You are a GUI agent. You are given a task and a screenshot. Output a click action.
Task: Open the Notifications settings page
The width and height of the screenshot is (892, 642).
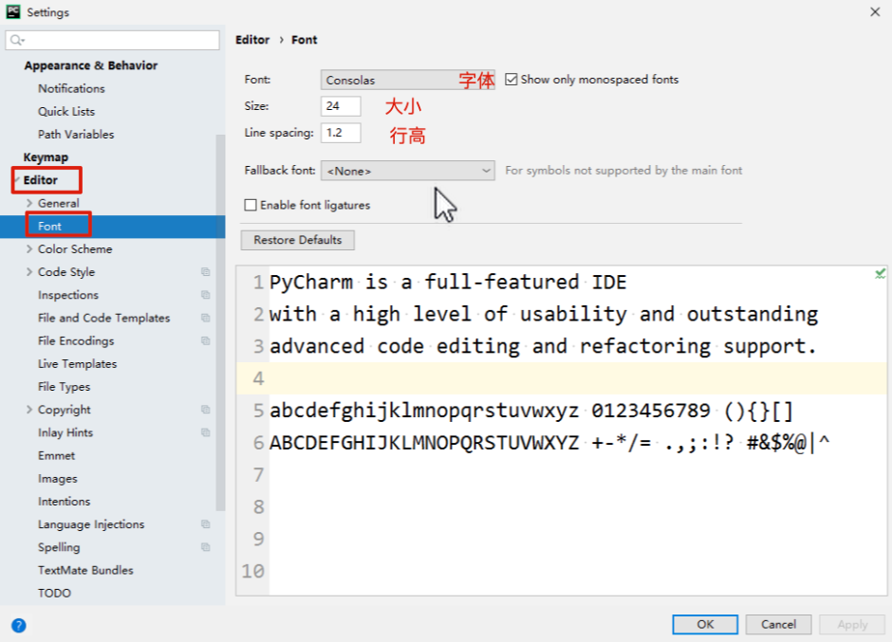71,89
